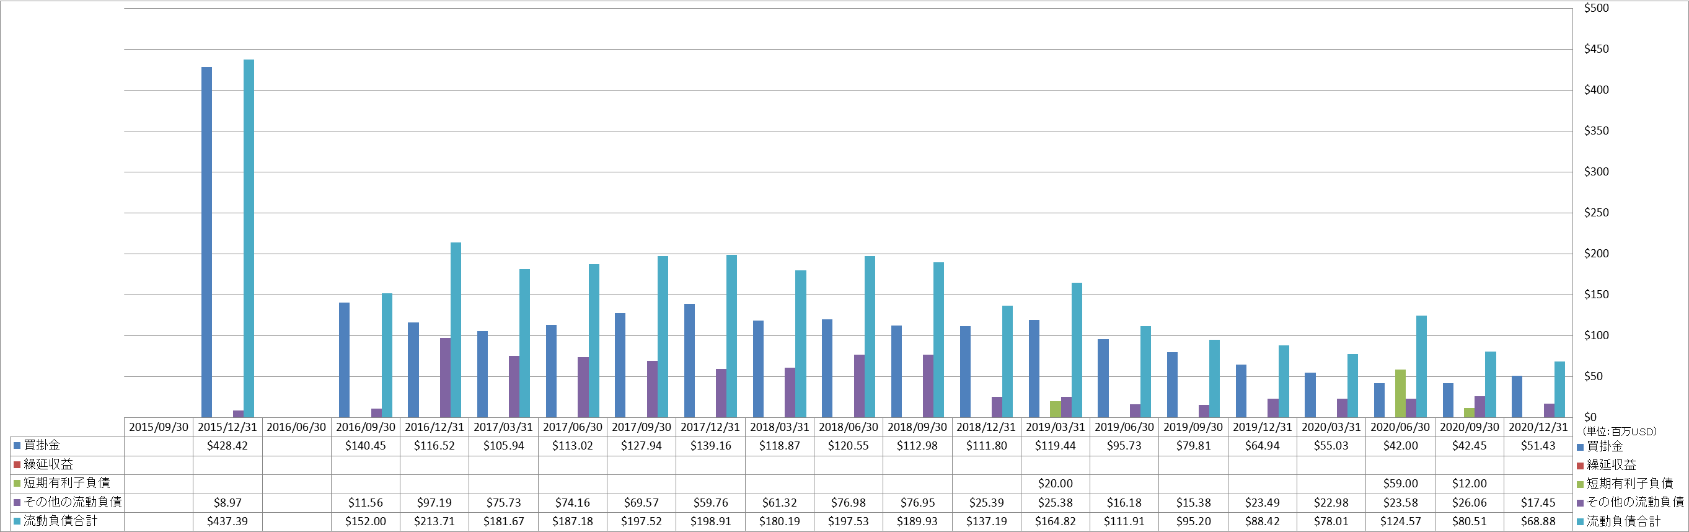
Task: Select the 流動負債合計 row label on the left
Action: pyautogui.click(x=60, y=521)
